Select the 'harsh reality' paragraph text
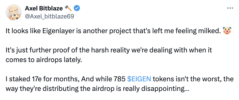Viewport: 239px width, 100px height. tap(109, 55)
